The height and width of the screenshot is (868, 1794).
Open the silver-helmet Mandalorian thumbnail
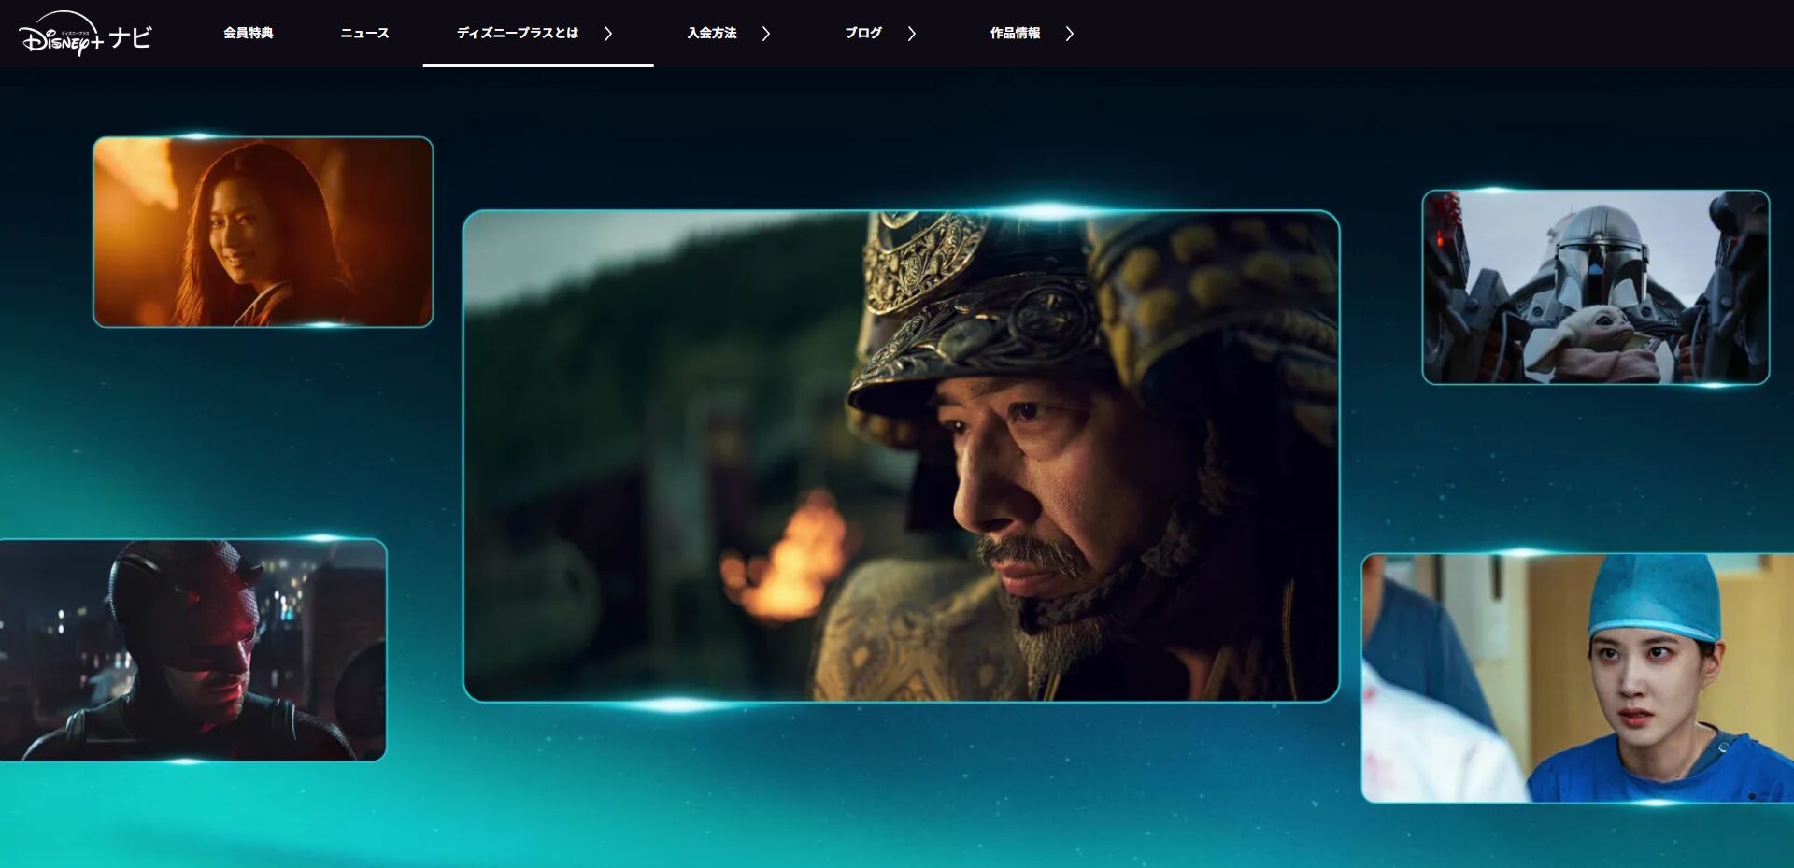pos(1595,287)
